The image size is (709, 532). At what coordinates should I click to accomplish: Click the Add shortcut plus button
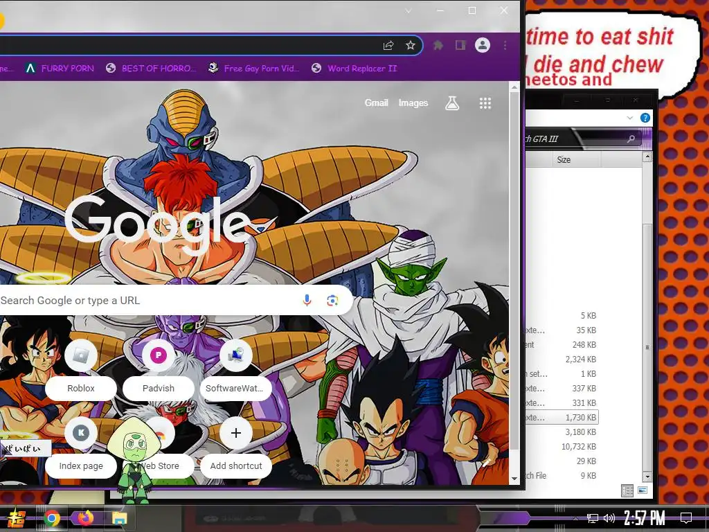[x=235, y=433]
